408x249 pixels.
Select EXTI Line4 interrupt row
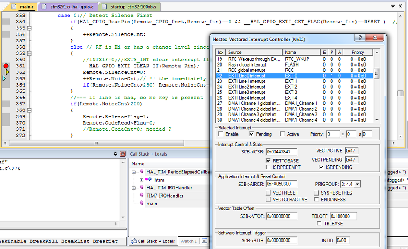click(x=294, y=98)
